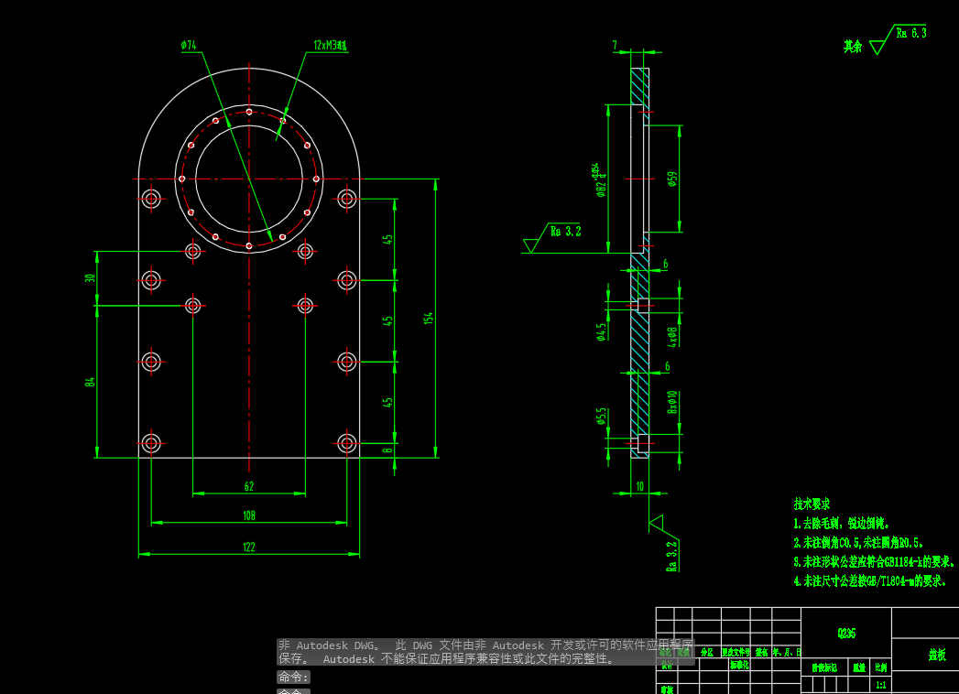Select the 154 height dimension

coord(427,317)
